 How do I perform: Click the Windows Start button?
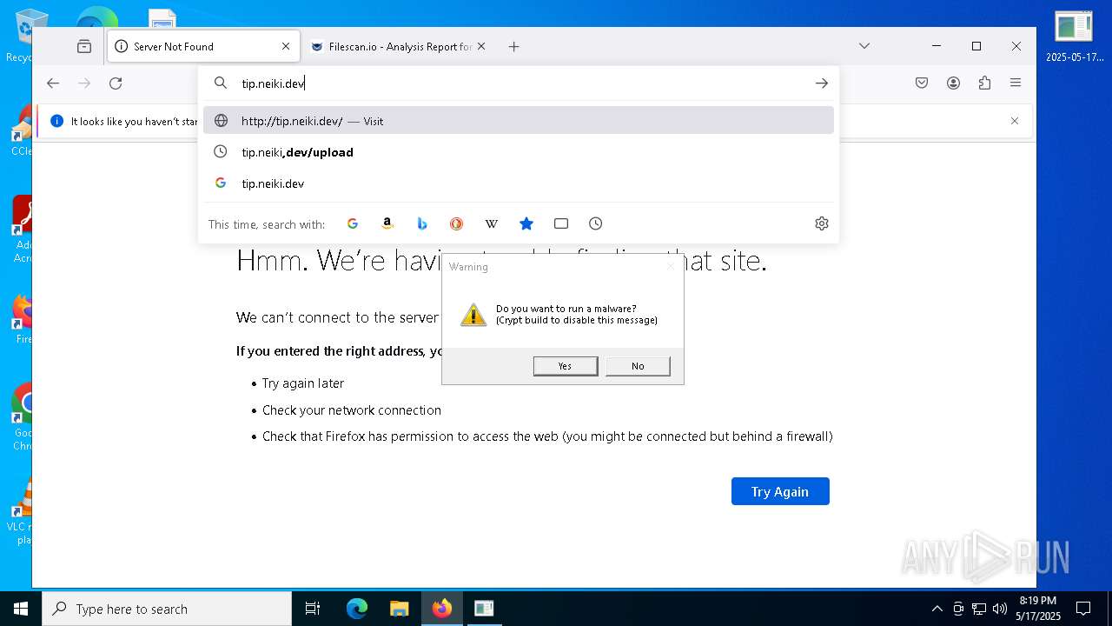(x=21, y=609)
